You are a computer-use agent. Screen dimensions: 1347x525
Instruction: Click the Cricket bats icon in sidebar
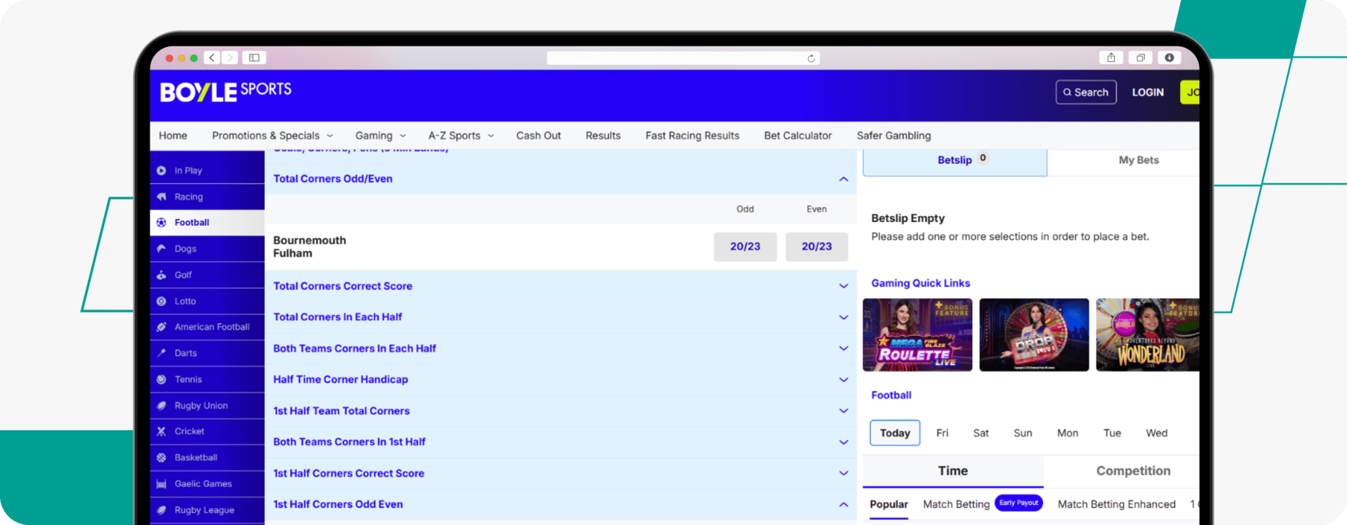161,431
